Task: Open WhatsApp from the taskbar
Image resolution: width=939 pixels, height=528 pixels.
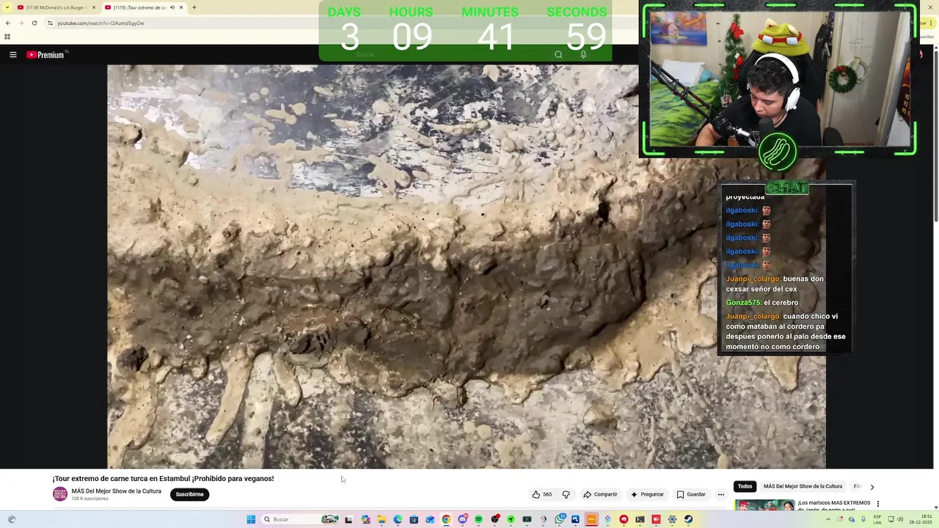Action: [x=560, y=519]
